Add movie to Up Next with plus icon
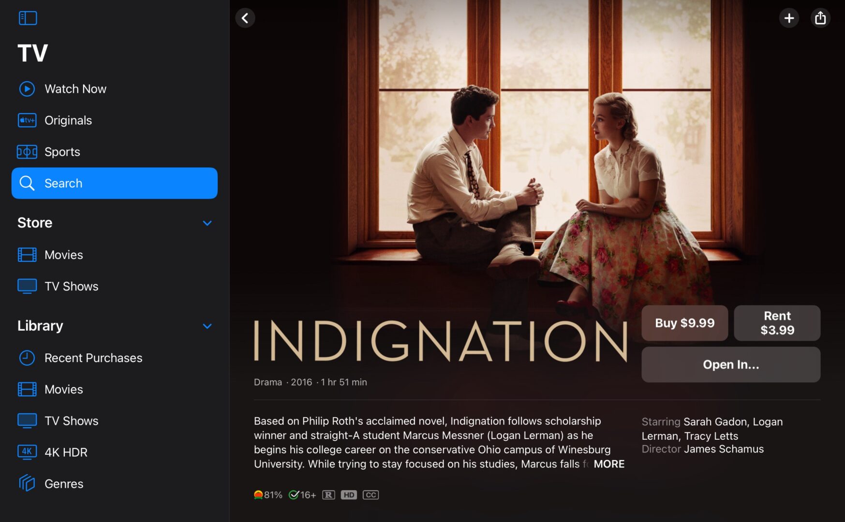The height and width of the screenshot is (522, 845). pyautogui.click(x=789, y=18)
